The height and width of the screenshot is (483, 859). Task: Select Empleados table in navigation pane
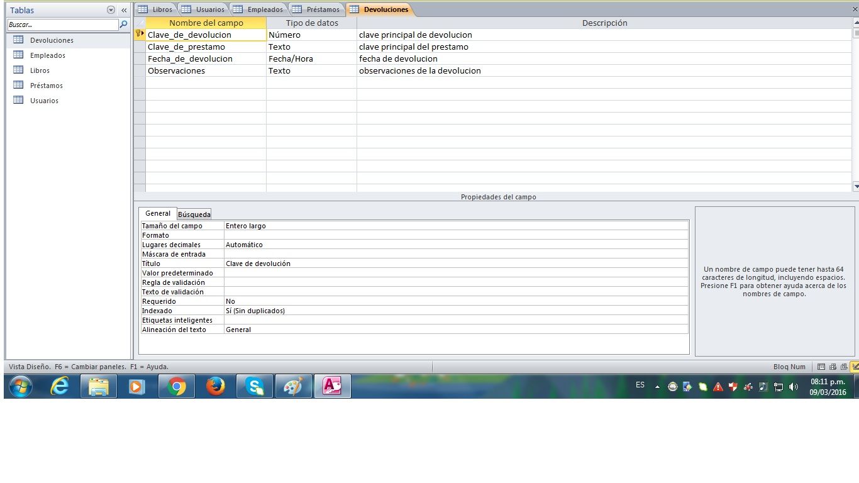48,55
